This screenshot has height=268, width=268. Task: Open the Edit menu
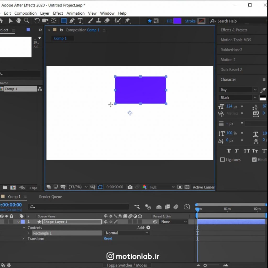click(x=7, y=13)
